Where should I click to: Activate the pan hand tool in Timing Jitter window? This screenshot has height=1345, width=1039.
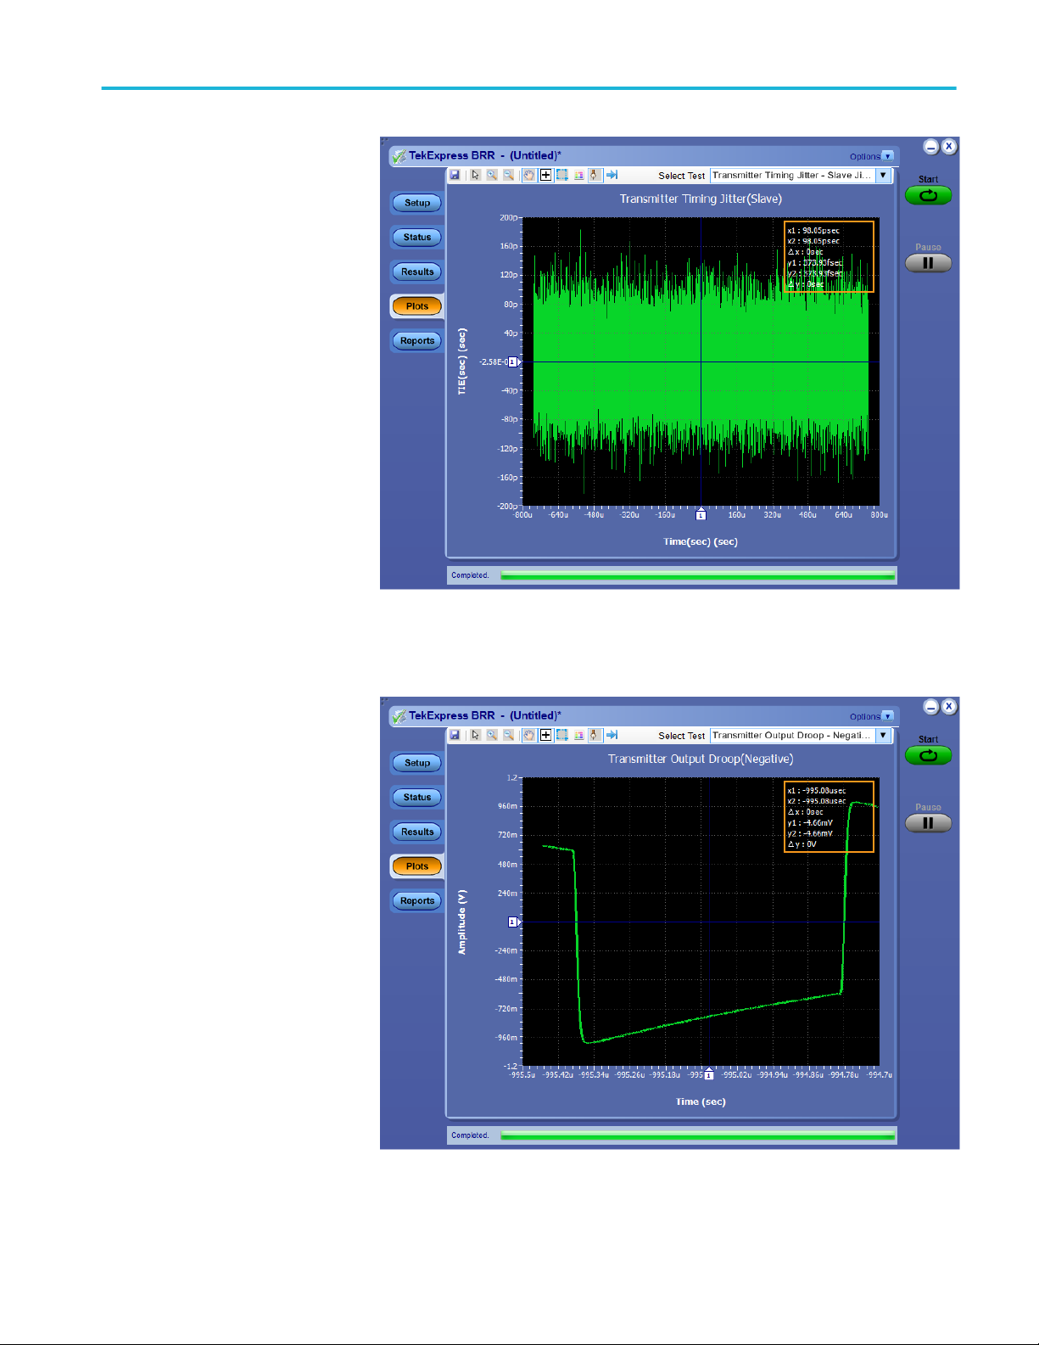[528, 175]
